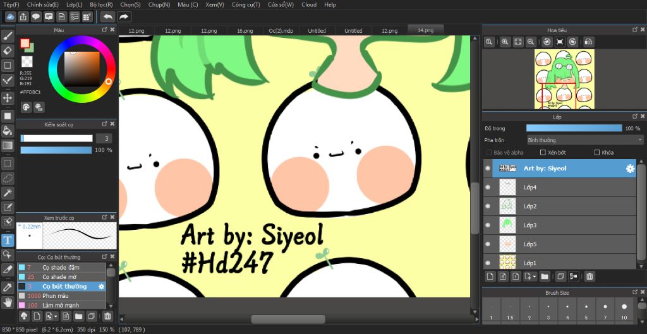Hide the Lớp4 layer
Image resolution: width=647 pixels, height=334 pixels.
pyautogui.click(x=487, y=188)
